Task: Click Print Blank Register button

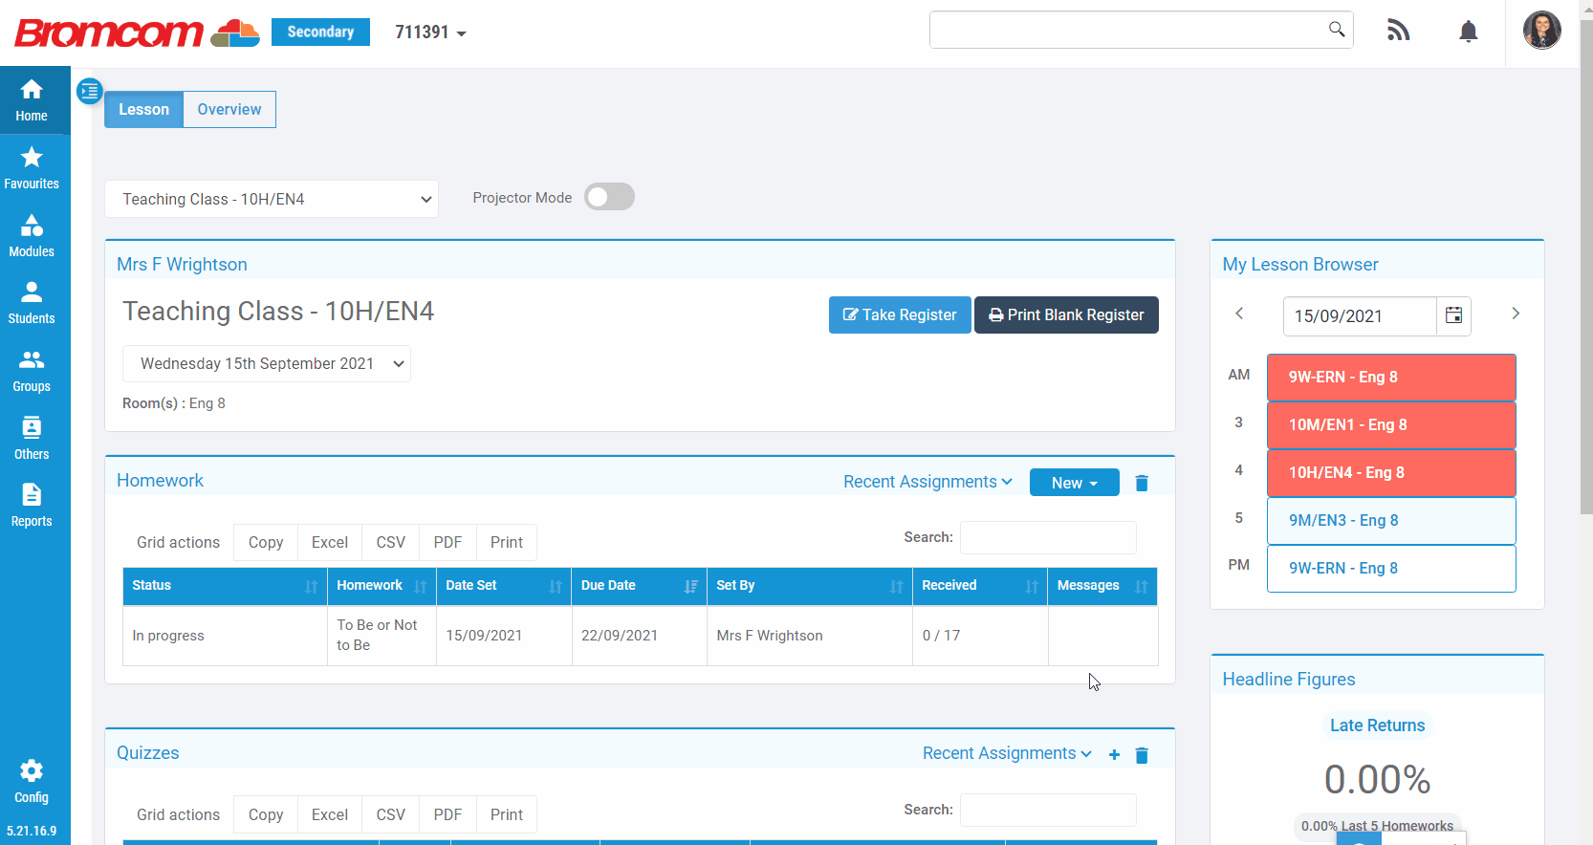Action: [1065, 315]
